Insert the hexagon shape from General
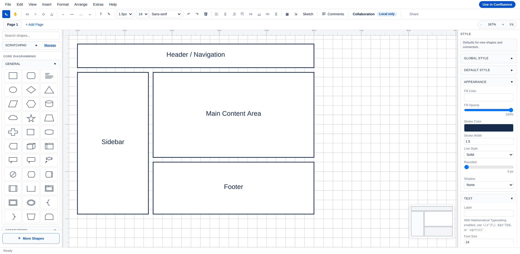The height and width of the screenshot is (254, 520). pos(31,104)
